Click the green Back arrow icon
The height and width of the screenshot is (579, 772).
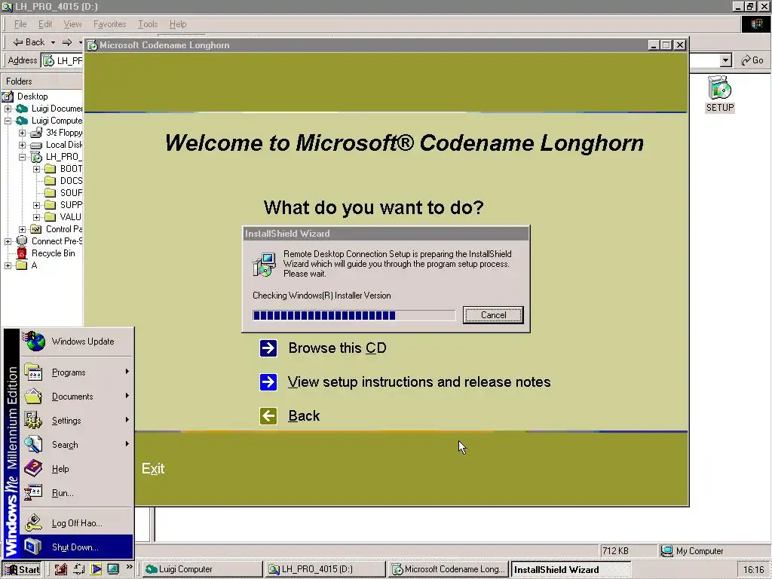coord(268,416)
